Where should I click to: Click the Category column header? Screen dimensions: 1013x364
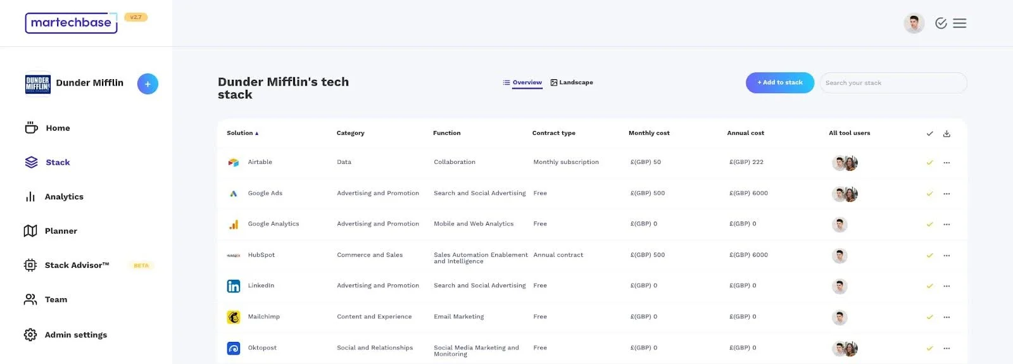coord(350,133)
